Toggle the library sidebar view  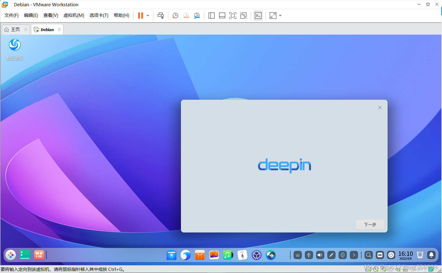211,16
